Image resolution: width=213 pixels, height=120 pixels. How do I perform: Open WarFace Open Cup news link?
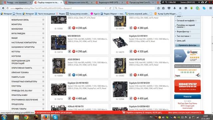[x=187, y=106]
